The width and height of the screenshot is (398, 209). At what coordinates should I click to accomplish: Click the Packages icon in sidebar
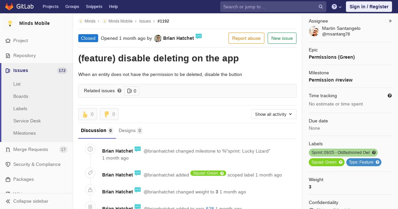click(8, 179)
